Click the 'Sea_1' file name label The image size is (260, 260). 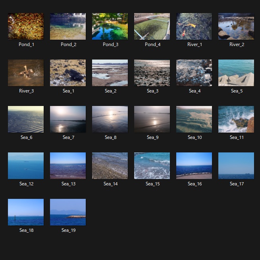(x=69, y=91)
